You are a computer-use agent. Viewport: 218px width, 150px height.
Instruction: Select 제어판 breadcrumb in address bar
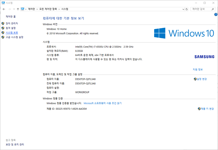[31, 9]
